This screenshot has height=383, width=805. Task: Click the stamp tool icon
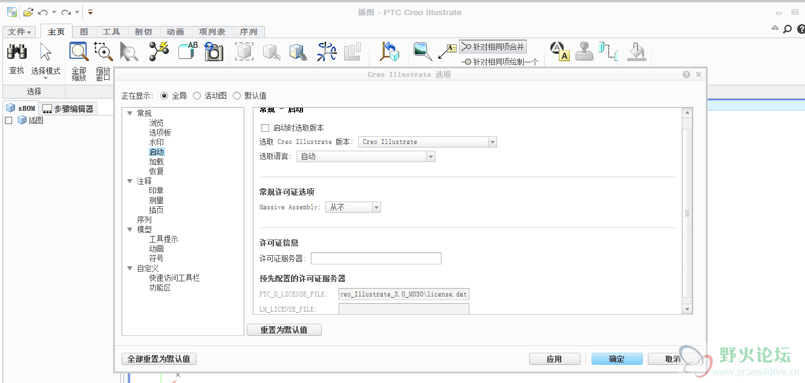point(584,52)
